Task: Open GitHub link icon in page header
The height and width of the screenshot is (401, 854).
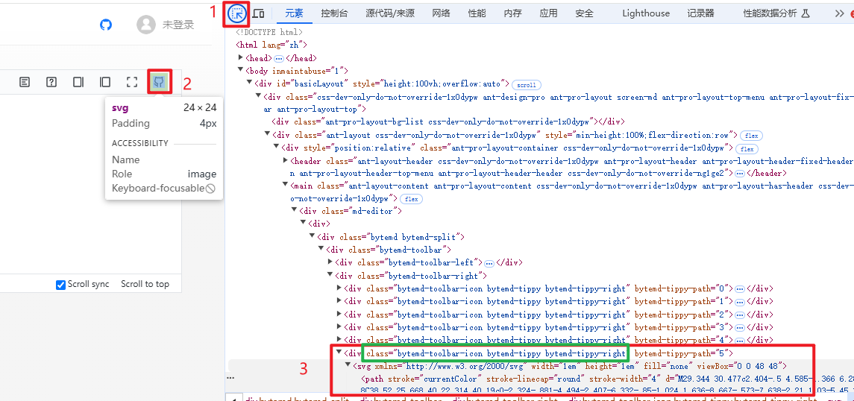Action: point(106,25)
